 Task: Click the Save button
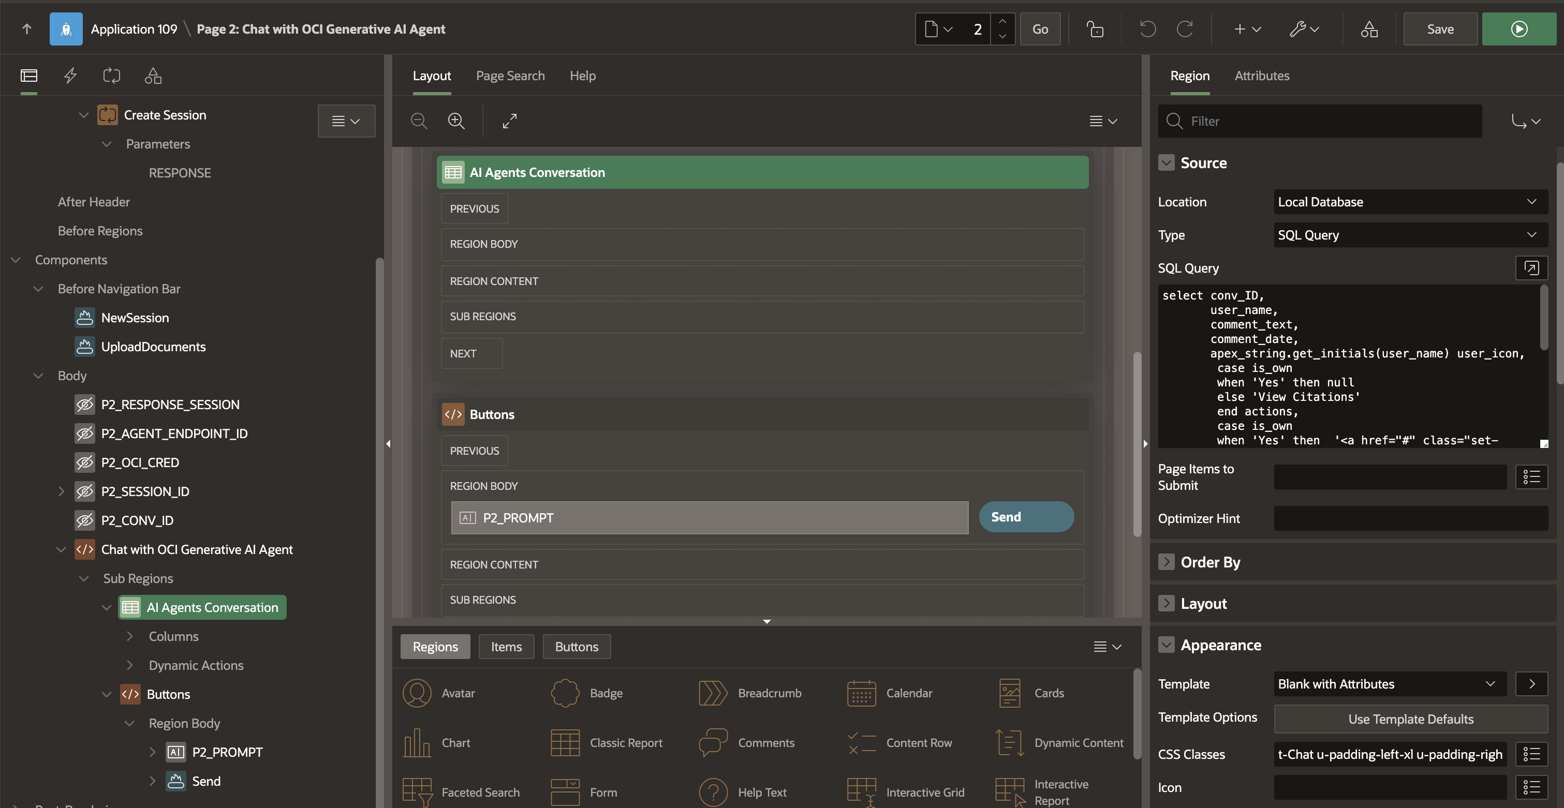(x=1440, y=29)
